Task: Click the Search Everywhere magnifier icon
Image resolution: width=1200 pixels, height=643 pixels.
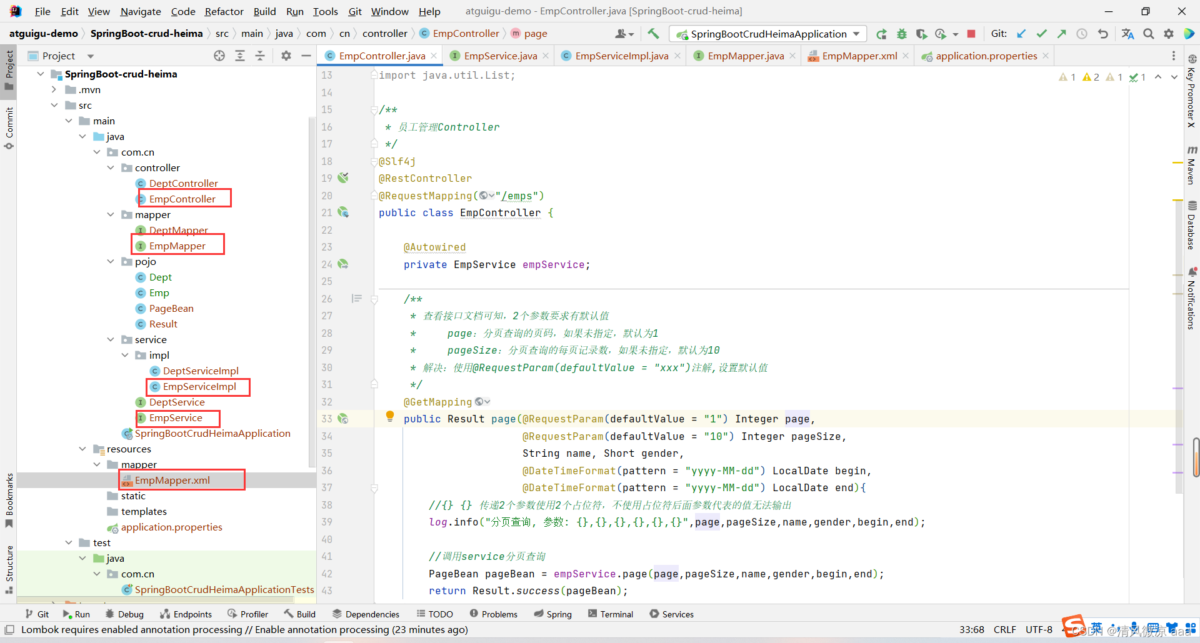Action: [x=1149, y=34]
